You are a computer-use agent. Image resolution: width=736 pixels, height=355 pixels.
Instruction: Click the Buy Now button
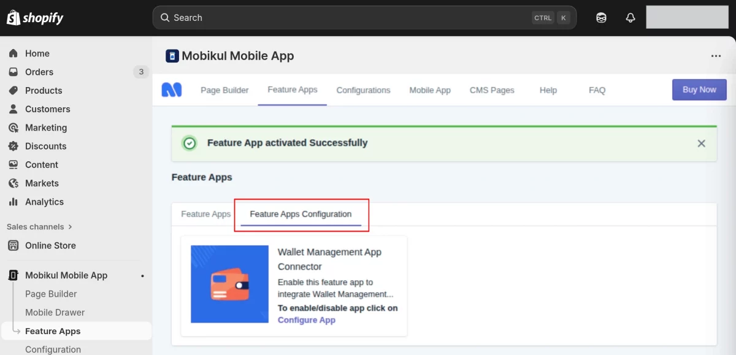coord(699,90)
